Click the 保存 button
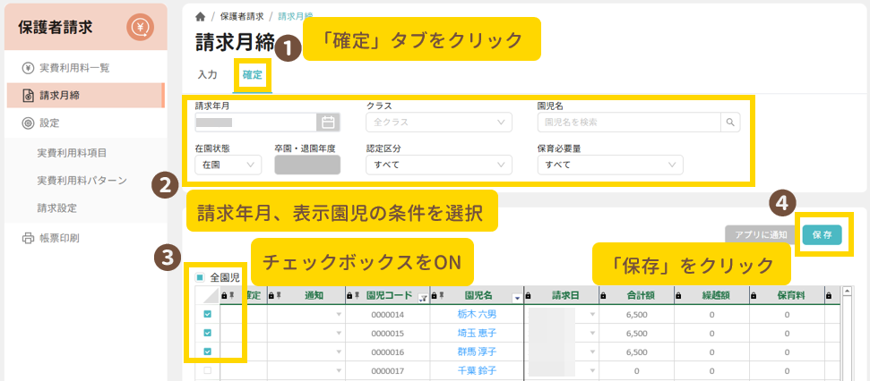 (822, 234)
